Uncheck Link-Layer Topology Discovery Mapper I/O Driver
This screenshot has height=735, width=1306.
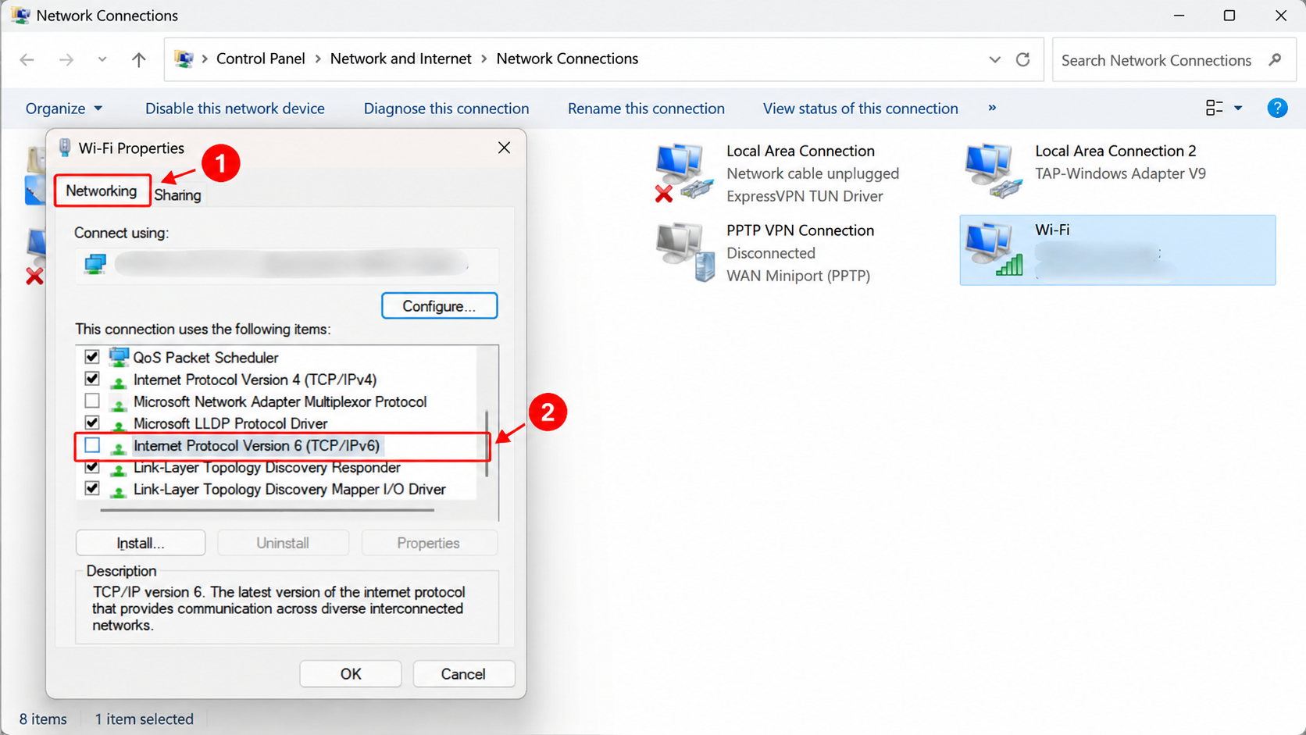pos(92,489)
